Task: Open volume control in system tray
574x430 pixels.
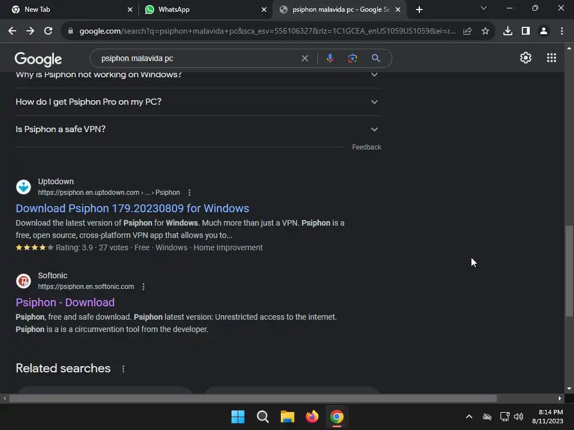Action: (519, 417)
